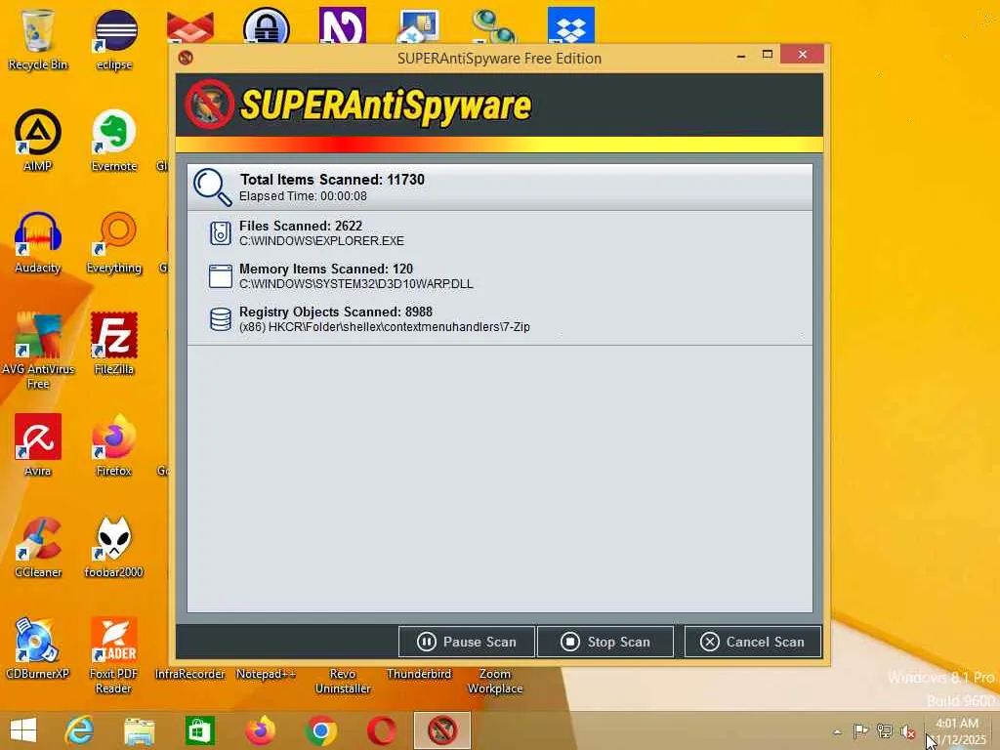Show hidden system tray icons

pyautogui.click(x=837, y=732)
